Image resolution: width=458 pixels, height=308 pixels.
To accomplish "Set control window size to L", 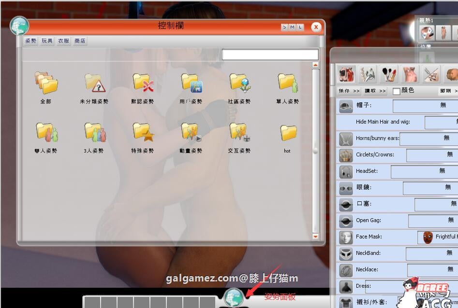I will (x=300, y=28).
